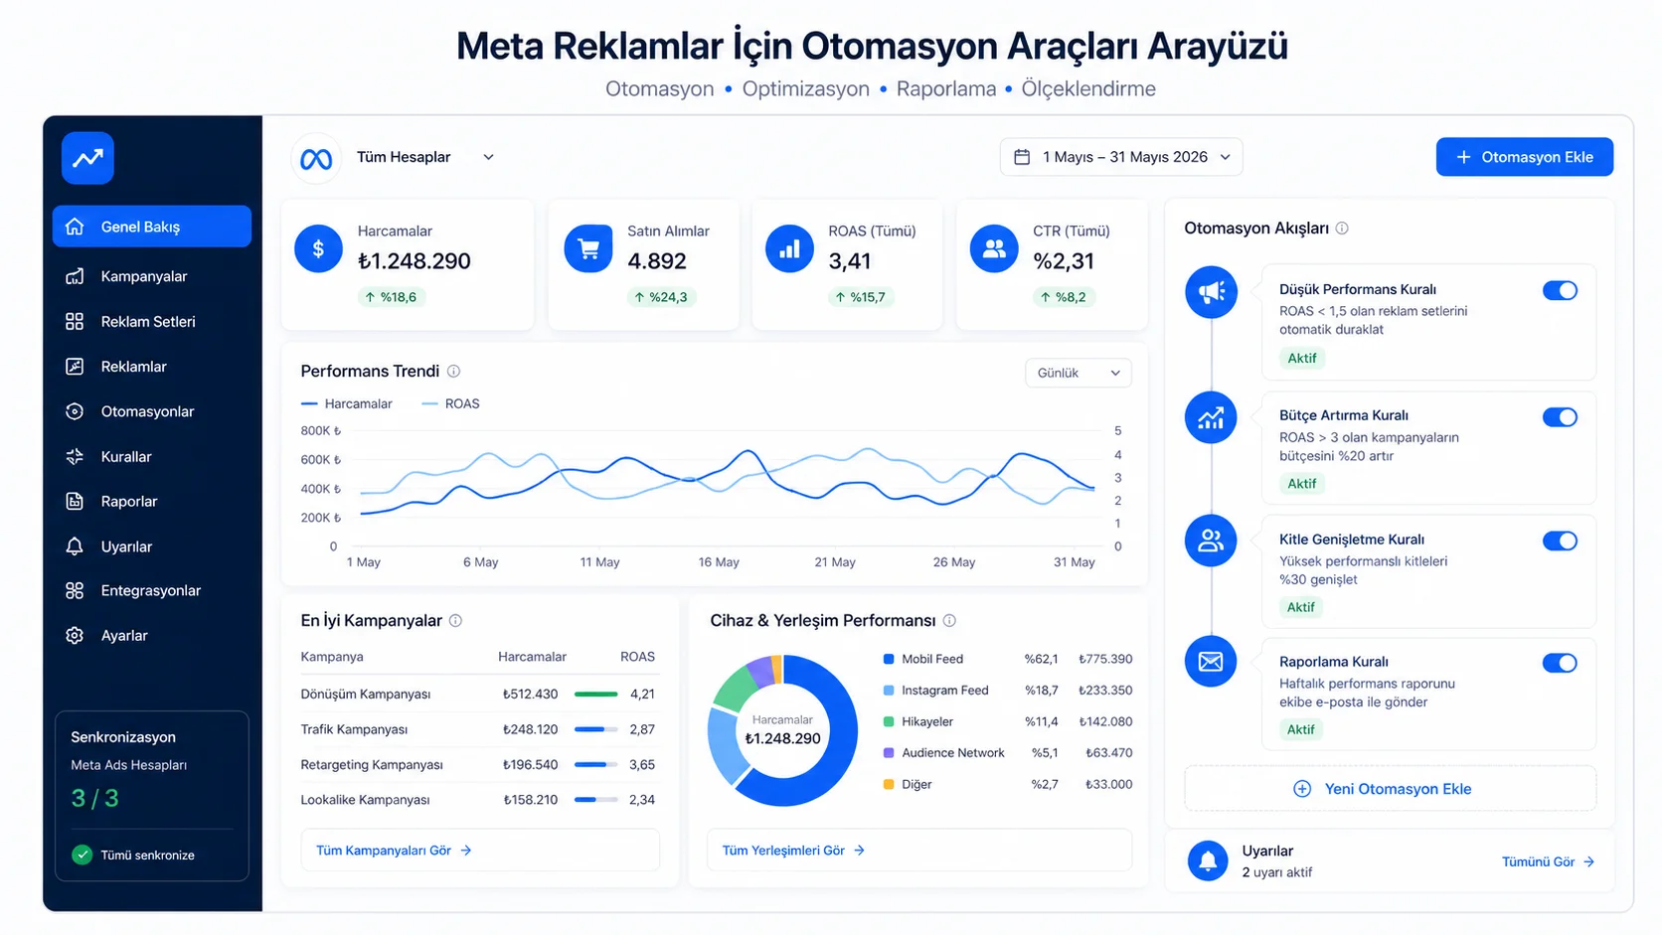Click the Kitle Genişletme users icon
Viewport: 1662px width, 935px height.
[1211, 541]
